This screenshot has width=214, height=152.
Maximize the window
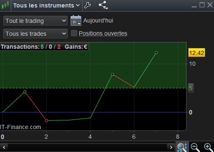[202, 5]
